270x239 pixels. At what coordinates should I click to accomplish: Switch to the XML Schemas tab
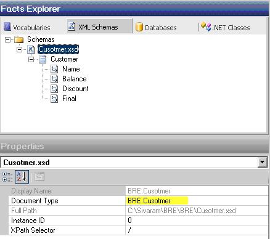[99, 26]
